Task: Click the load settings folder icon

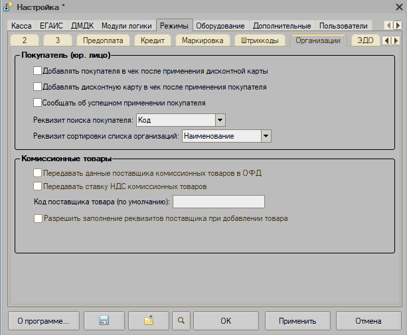Action: [149, 321]
